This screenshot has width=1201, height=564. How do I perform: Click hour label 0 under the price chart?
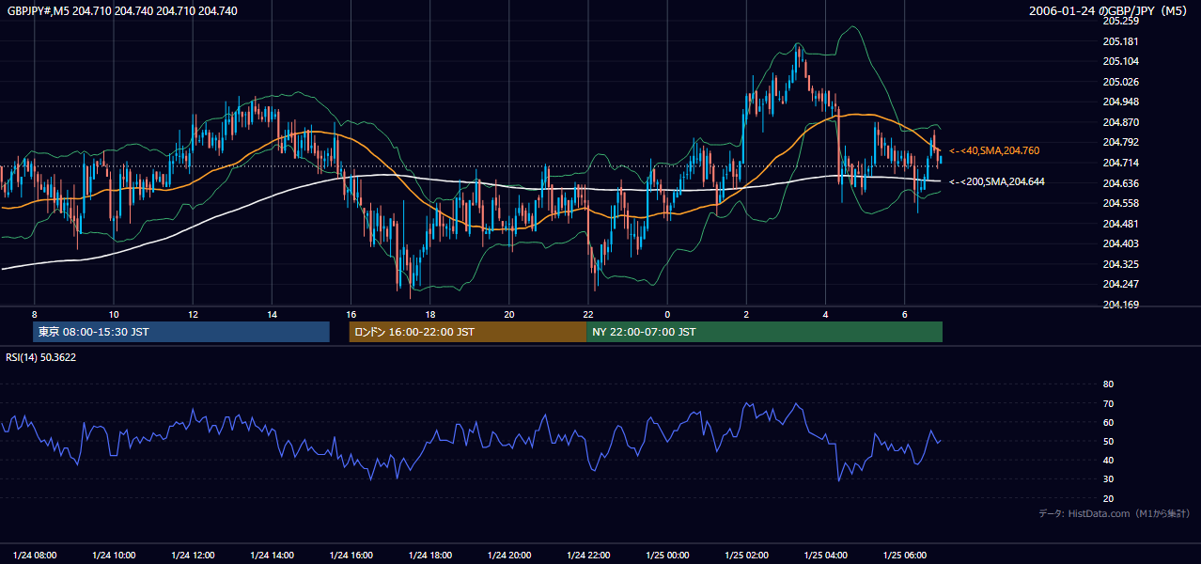tap(667, 314)
